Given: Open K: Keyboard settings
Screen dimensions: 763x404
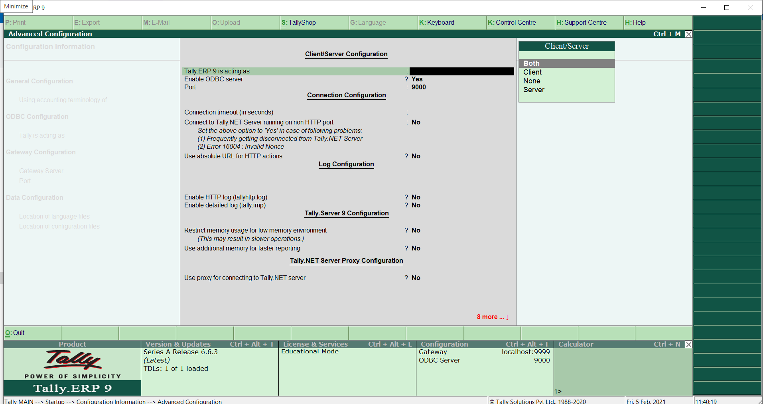Looking at the screenshot, I should pos(452,23).
